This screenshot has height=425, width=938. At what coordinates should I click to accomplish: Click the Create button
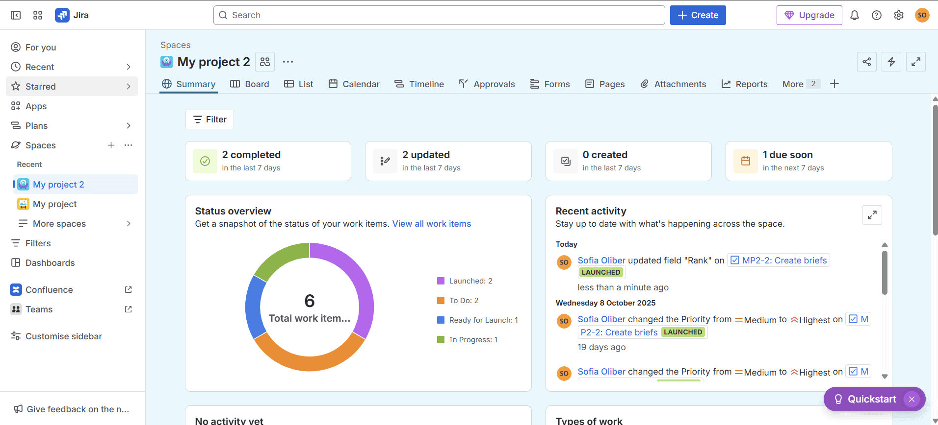698,15
